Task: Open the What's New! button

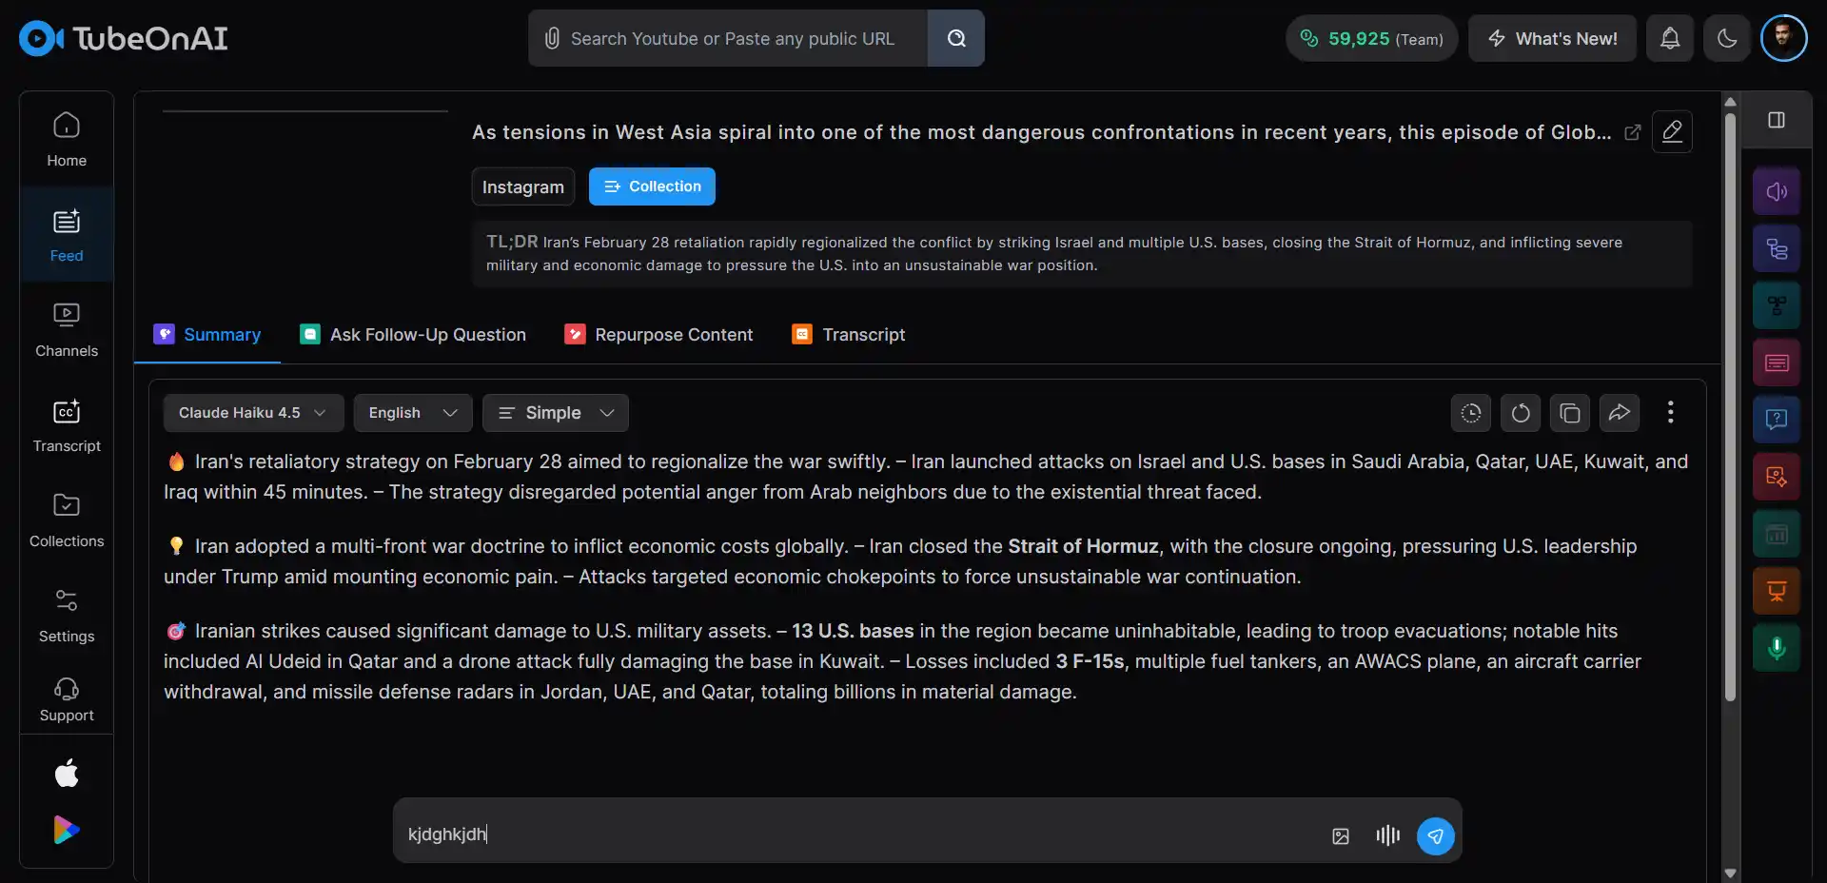Action: pyautogui.click(x=1552, y=38)
